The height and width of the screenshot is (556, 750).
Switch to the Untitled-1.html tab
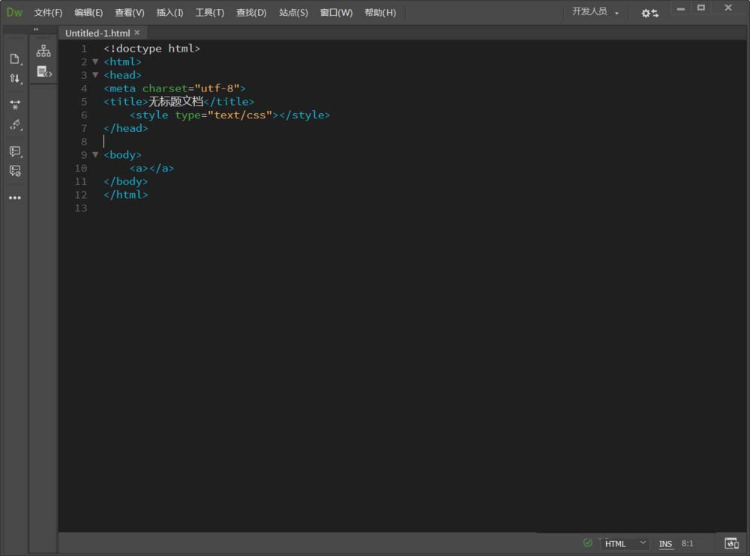[x=97, y=33]
